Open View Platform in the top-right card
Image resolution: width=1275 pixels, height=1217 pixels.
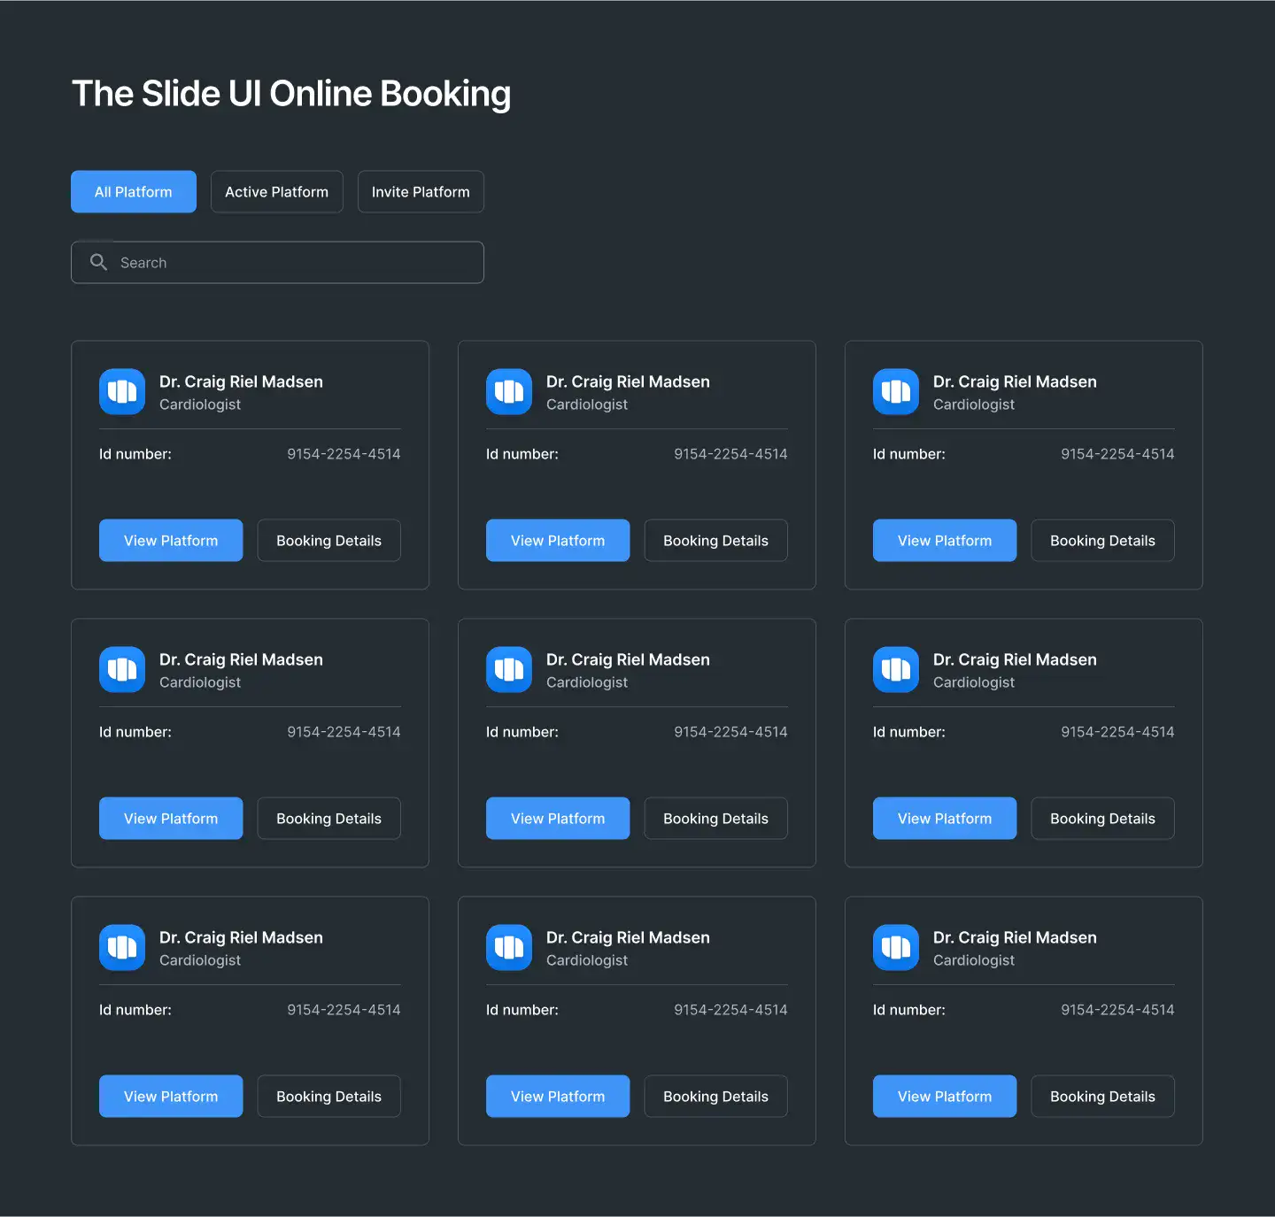point(945,540)
